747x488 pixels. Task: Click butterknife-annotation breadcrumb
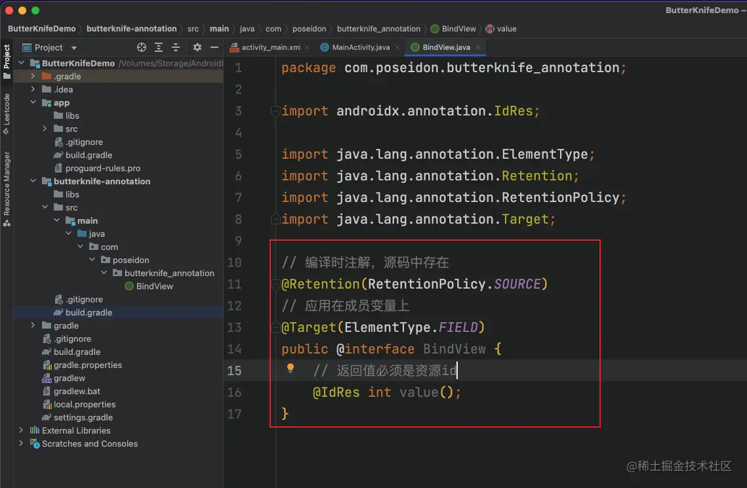[x=131, y=29]
